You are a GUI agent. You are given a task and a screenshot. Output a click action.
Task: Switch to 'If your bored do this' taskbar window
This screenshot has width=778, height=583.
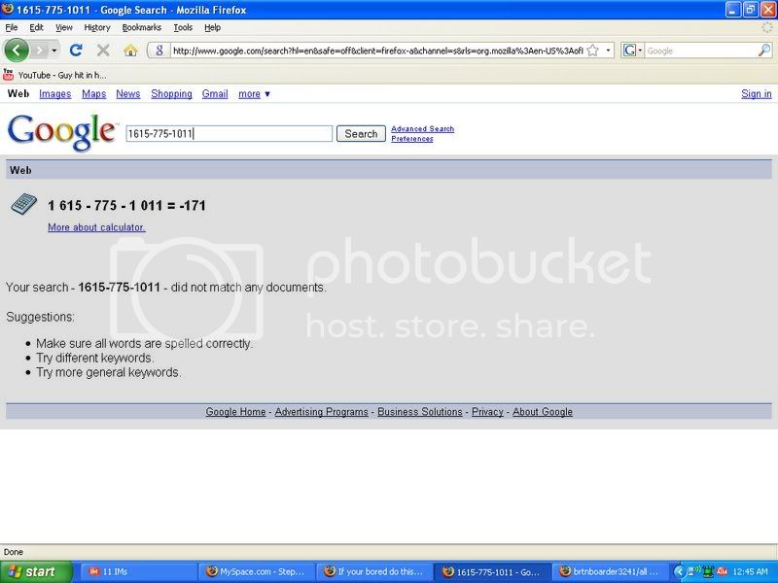tap(374, 571)
